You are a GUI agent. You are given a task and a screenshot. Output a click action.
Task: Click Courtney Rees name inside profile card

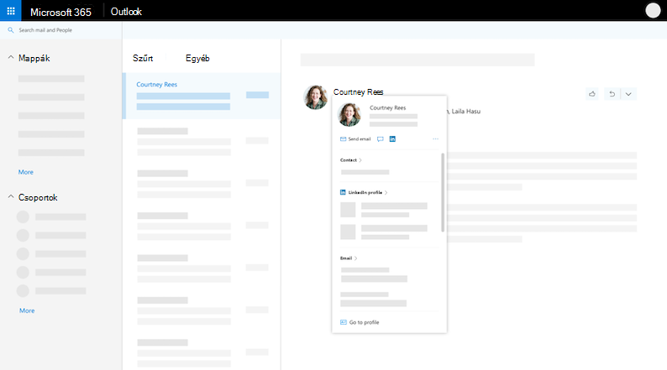coord(387,108)
